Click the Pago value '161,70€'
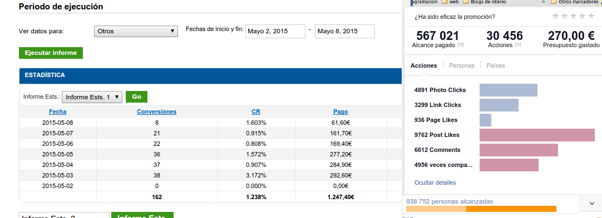 pyautogui.click(x=341, y=133)
